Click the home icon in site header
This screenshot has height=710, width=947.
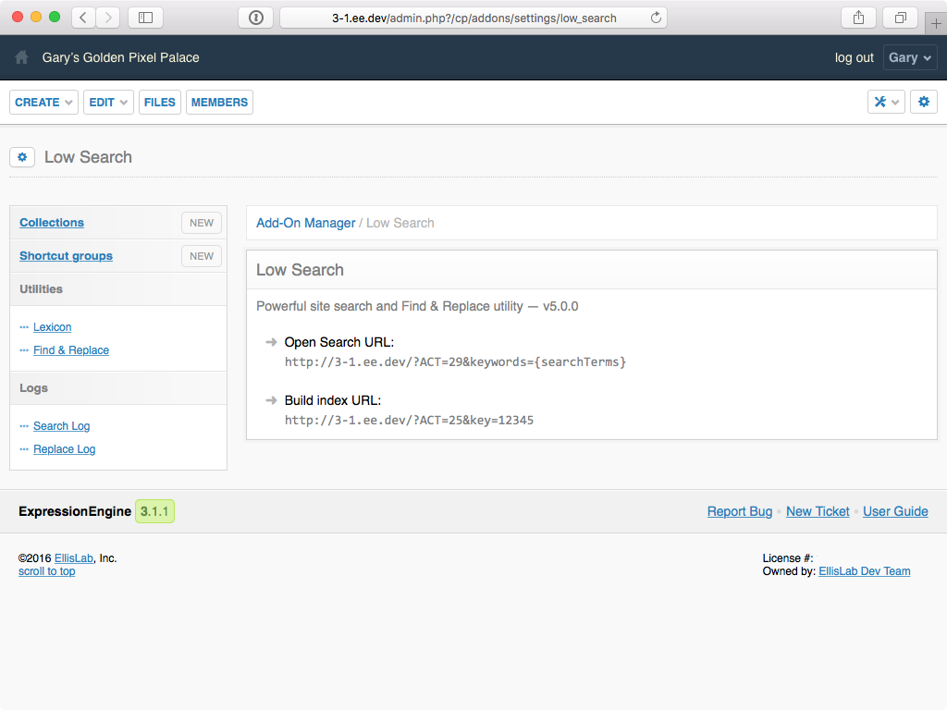pos(22,57)
